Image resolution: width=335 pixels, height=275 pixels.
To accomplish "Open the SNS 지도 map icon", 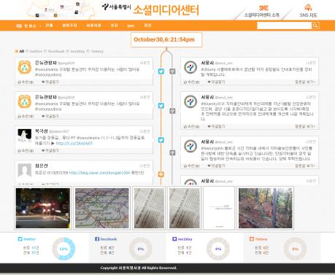I will pyautogui.click(x=308, y=7).
